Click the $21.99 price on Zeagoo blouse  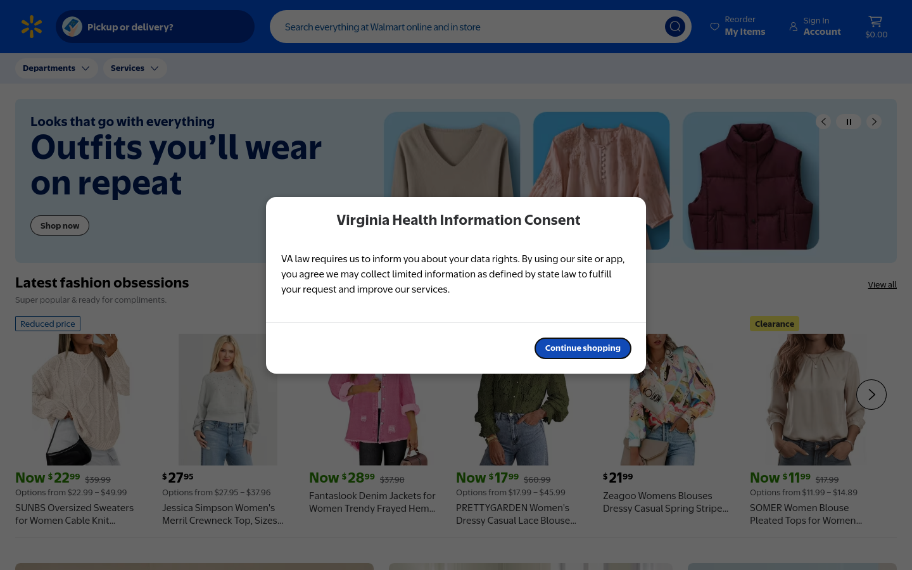click(x=617, y=478)
